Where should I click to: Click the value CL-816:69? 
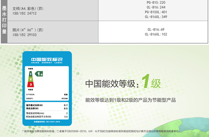[156, 30]
